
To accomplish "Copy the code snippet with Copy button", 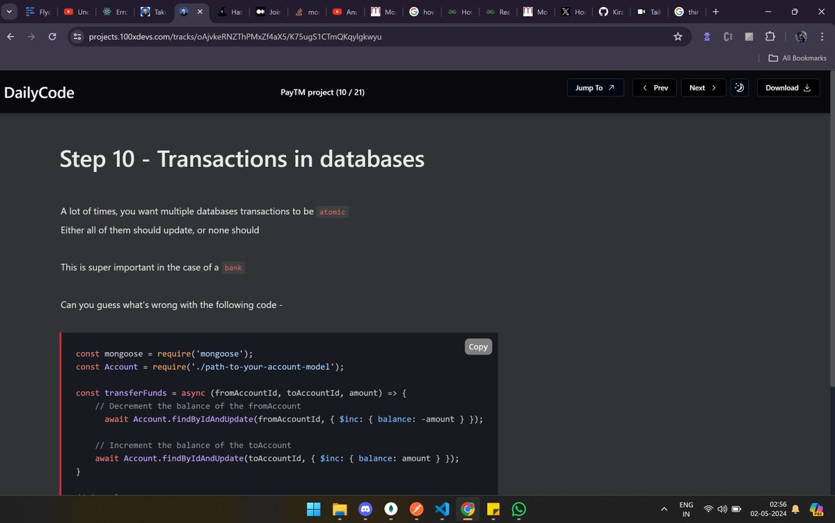I will 478,346.
